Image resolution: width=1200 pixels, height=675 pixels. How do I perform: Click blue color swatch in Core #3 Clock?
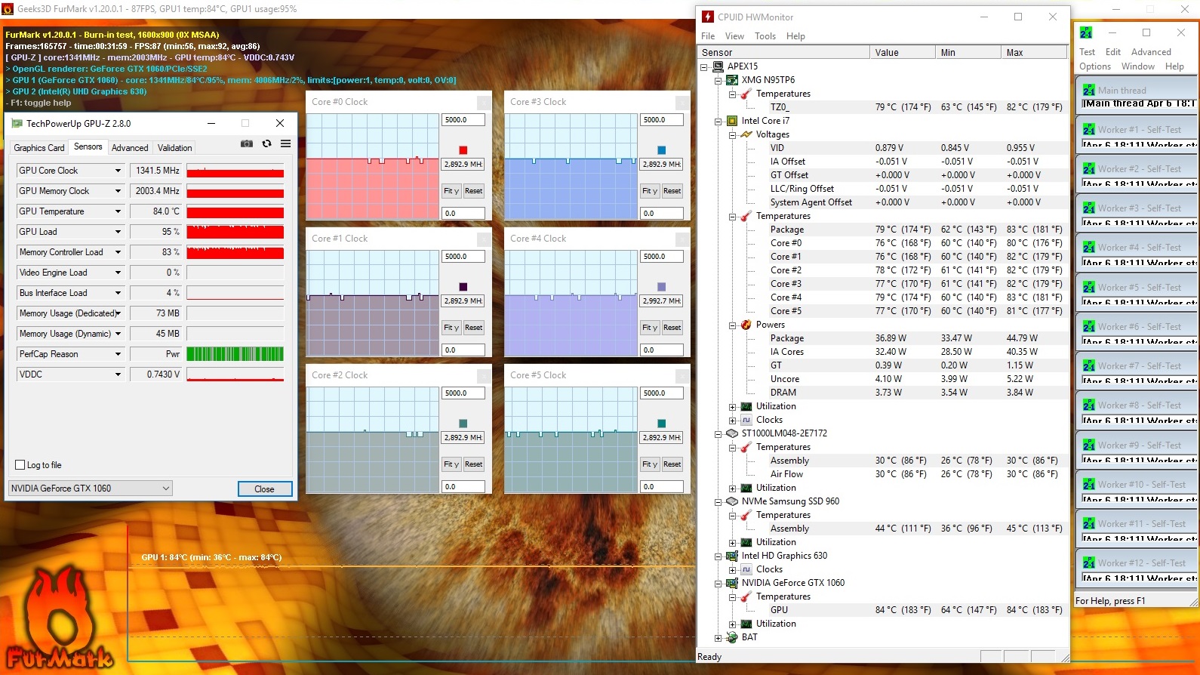(x=662, y=150)
